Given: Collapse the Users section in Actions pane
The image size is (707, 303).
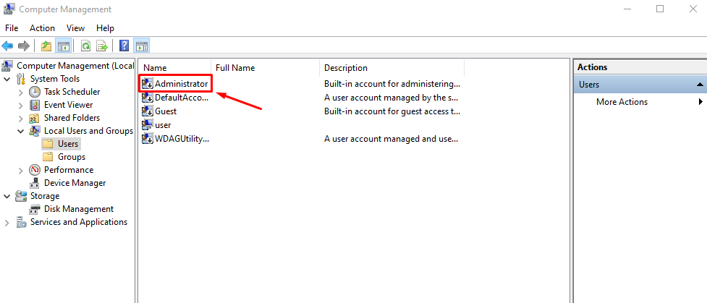Looking at the screenshot, I should point(699,85).
